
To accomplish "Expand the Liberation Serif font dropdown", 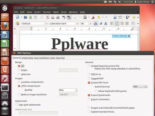I will click(77, 24).
